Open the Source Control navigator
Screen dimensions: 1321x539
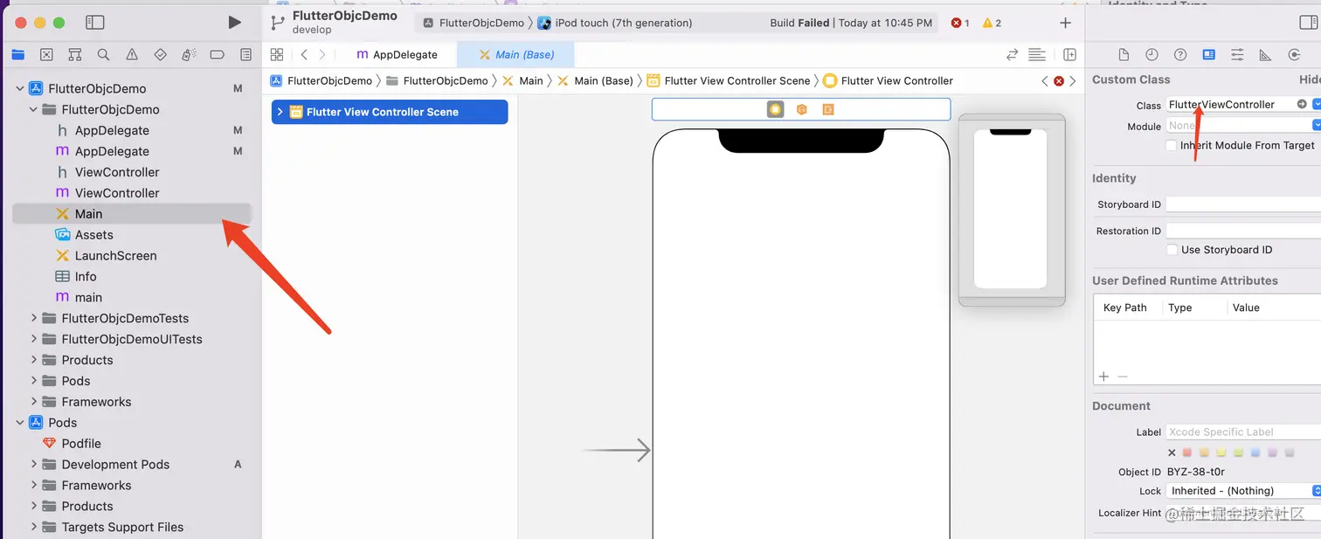[x=46, y=54]
